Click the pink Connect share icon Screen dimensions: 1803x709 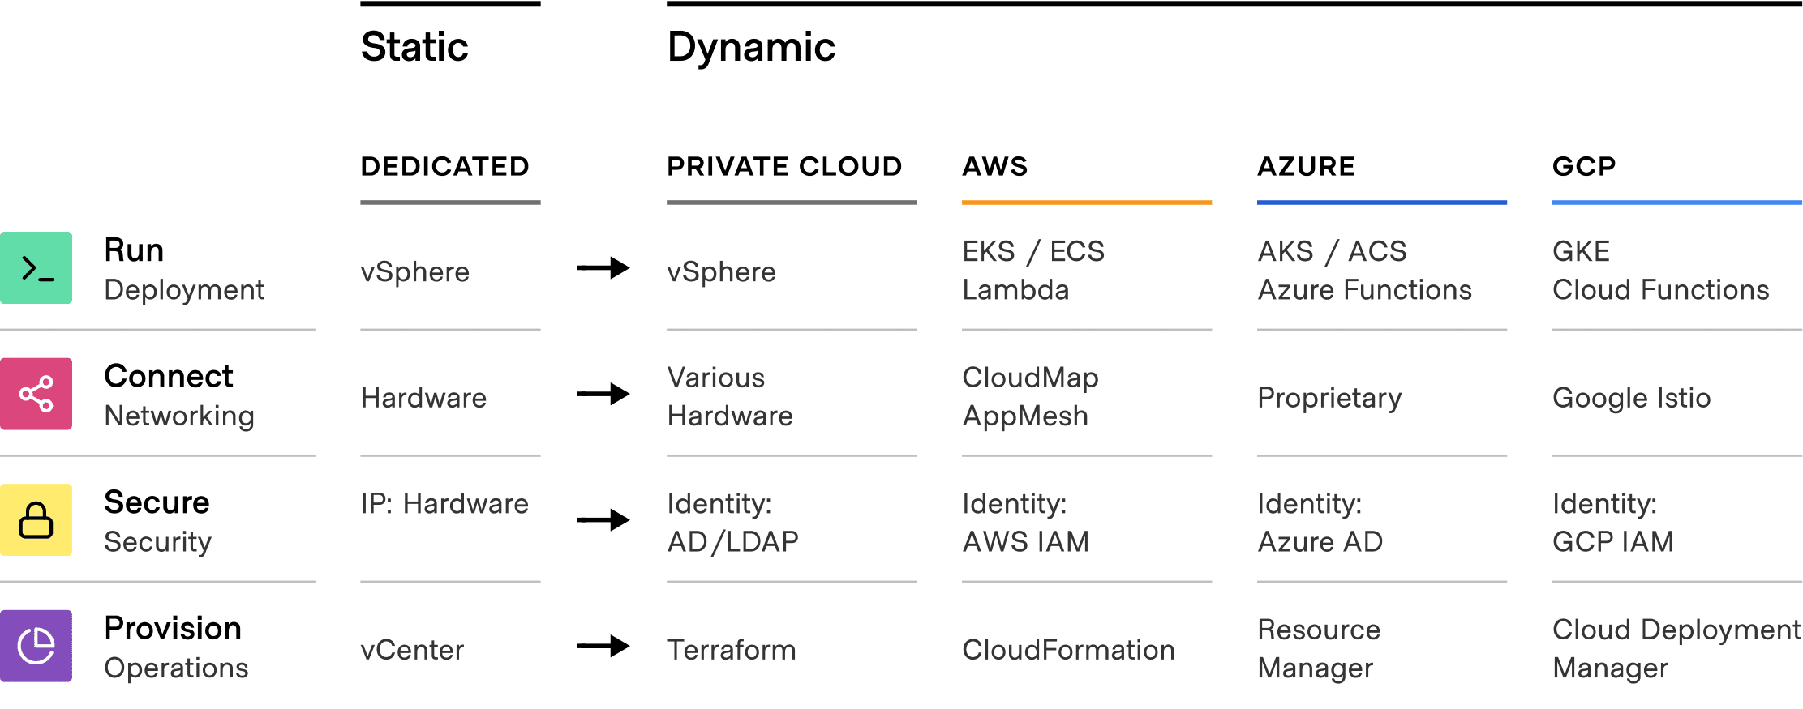click(x=36, y=394)
